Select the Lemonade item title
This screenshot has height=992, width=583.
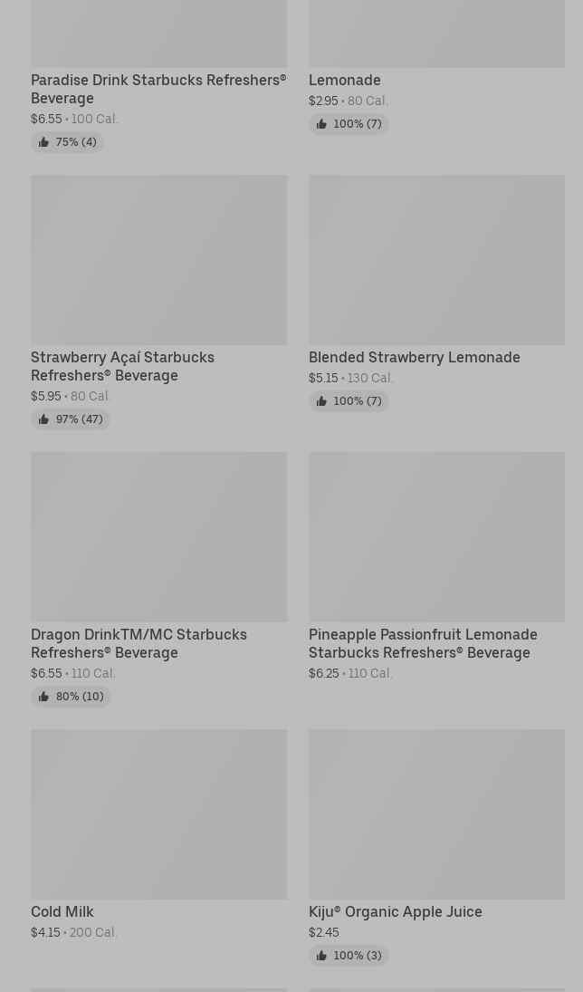(x=344, y=80)
